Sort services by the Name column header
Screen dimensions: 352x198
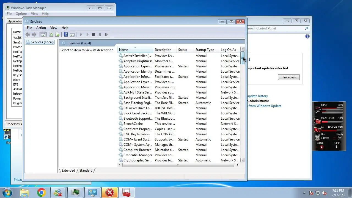[135, 50]
